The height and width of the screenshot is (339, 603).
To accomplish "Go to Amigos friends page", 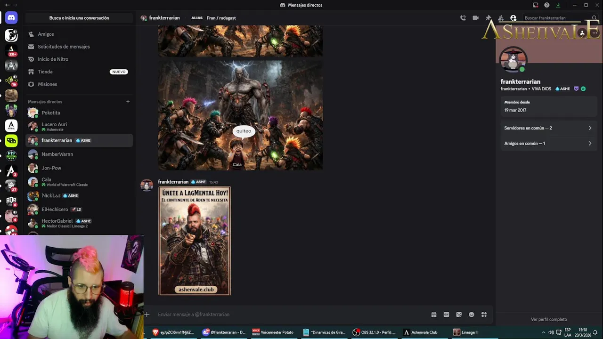I will [x=79, y=34].
